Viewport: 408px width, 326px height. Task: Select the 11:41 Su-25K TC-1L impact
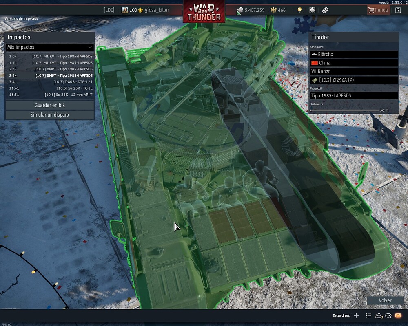[50, 88]
